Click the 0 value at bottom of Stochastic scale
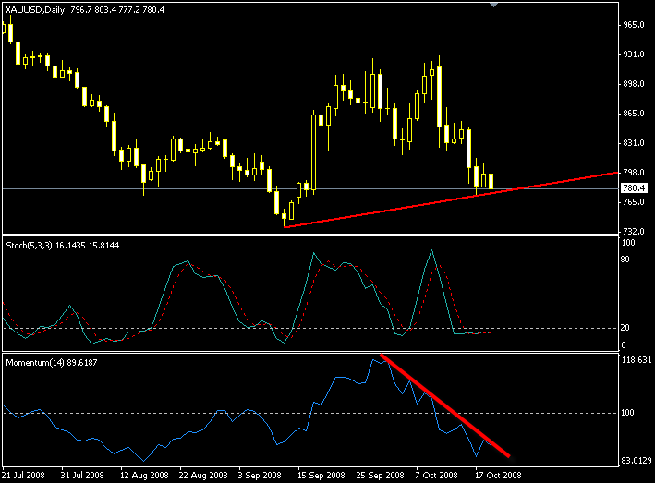This screenshot has height=483, width=655. point(624,345)
